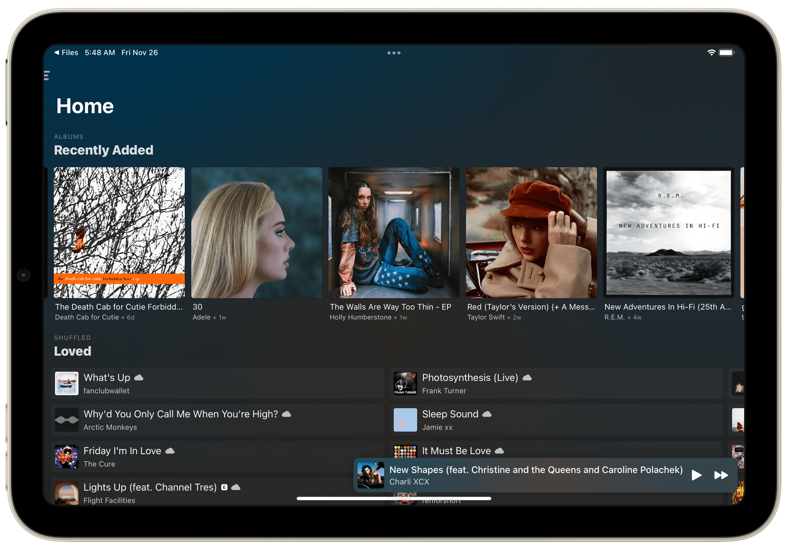Go back to Files app

[x=66, y=52]
